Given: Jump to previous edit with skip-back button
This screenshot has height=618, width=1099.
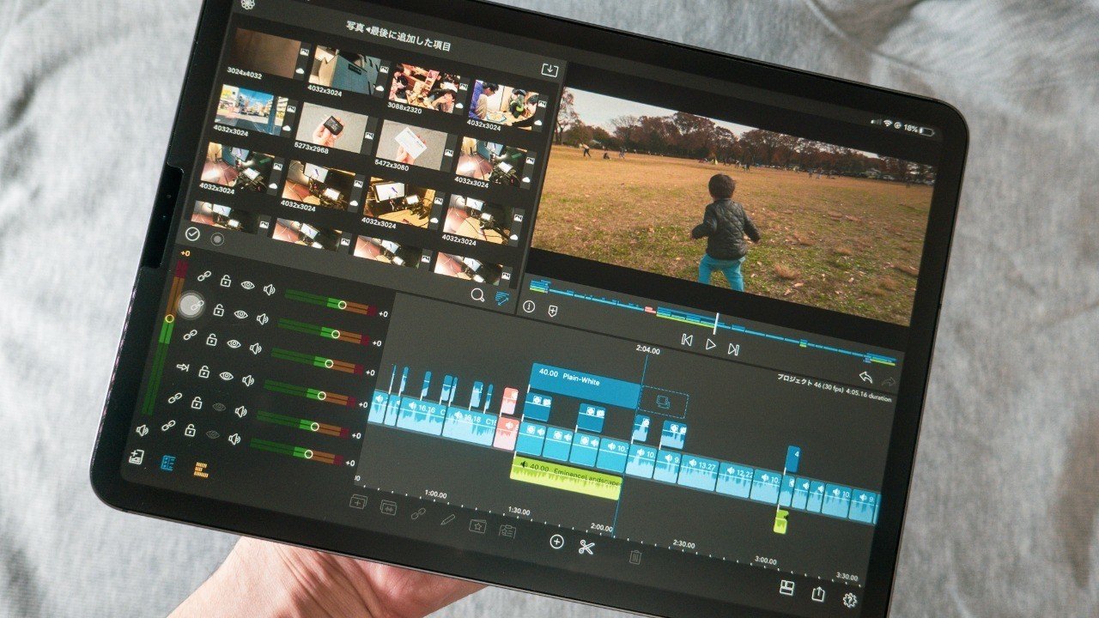Looking at the screenshot, I should [x=687, y=340].
